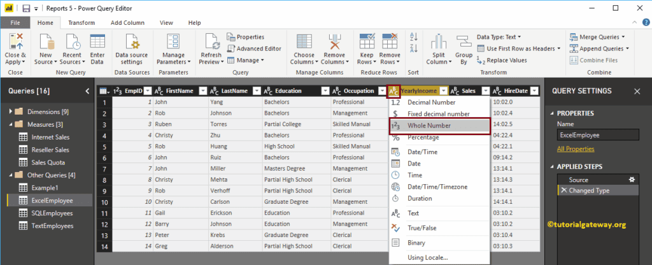Select the Reseller Sales query
The height and width of the screenshot is (265, 652).
(x=50, y=150)
